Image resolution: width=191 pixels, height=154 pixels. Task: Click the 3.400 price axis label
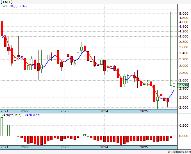point(184,53)
